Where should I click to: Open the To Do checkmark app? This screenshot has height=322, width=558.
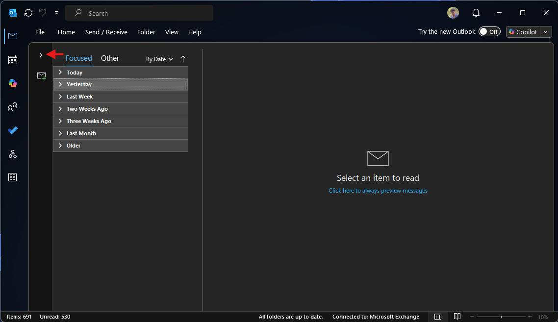(x=13, y=130)
